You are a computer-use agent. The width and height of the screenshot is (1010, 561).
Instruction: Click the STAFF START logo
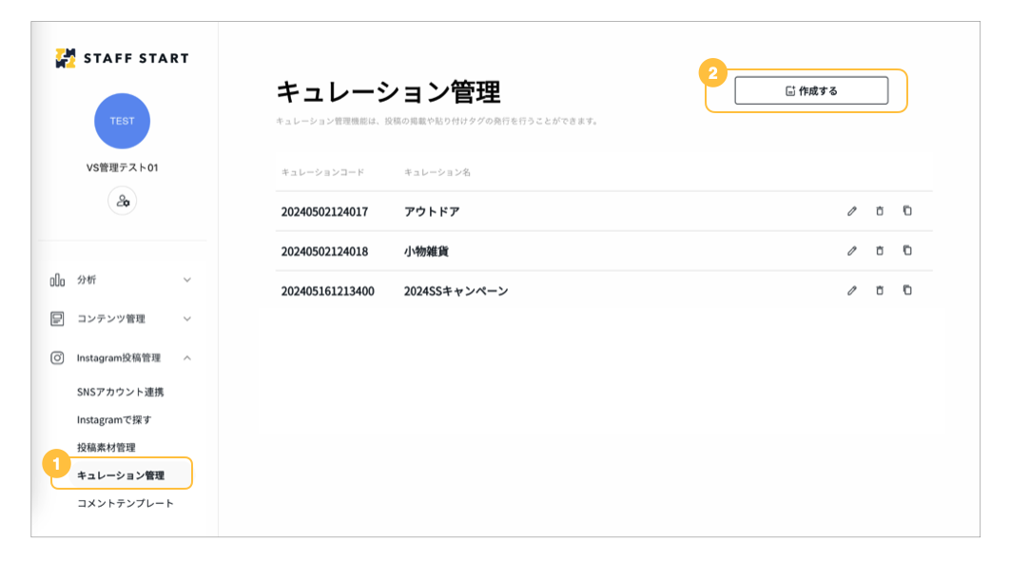122,58
